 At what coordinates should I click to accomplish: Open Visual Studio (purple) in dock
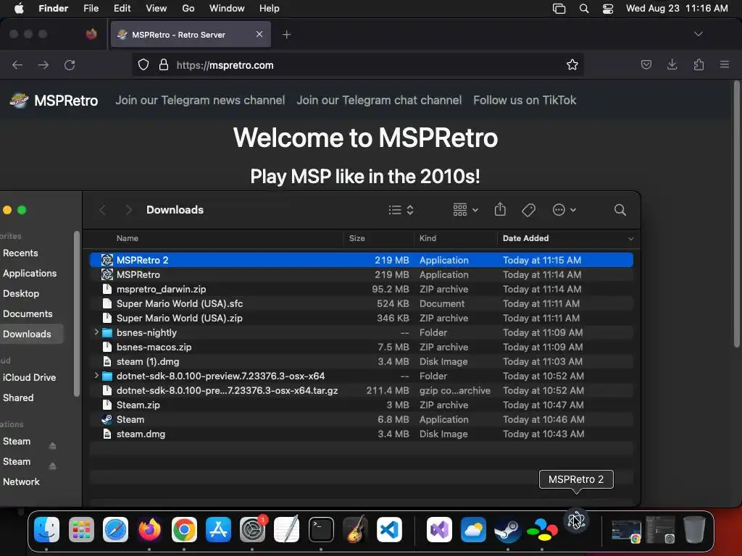tap(439, 529)
